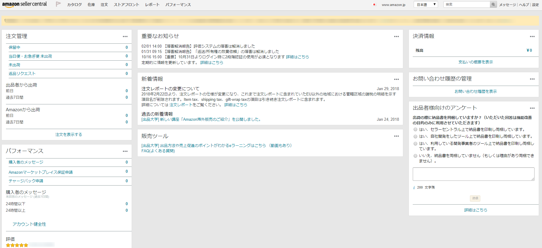
Task: Click the 注文を表示する link
Action: pyautogui.click(x=68, y=135)
